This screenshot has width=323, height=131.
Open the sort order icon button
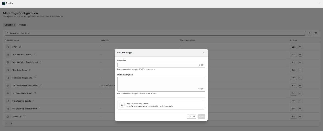click(310, 34)
